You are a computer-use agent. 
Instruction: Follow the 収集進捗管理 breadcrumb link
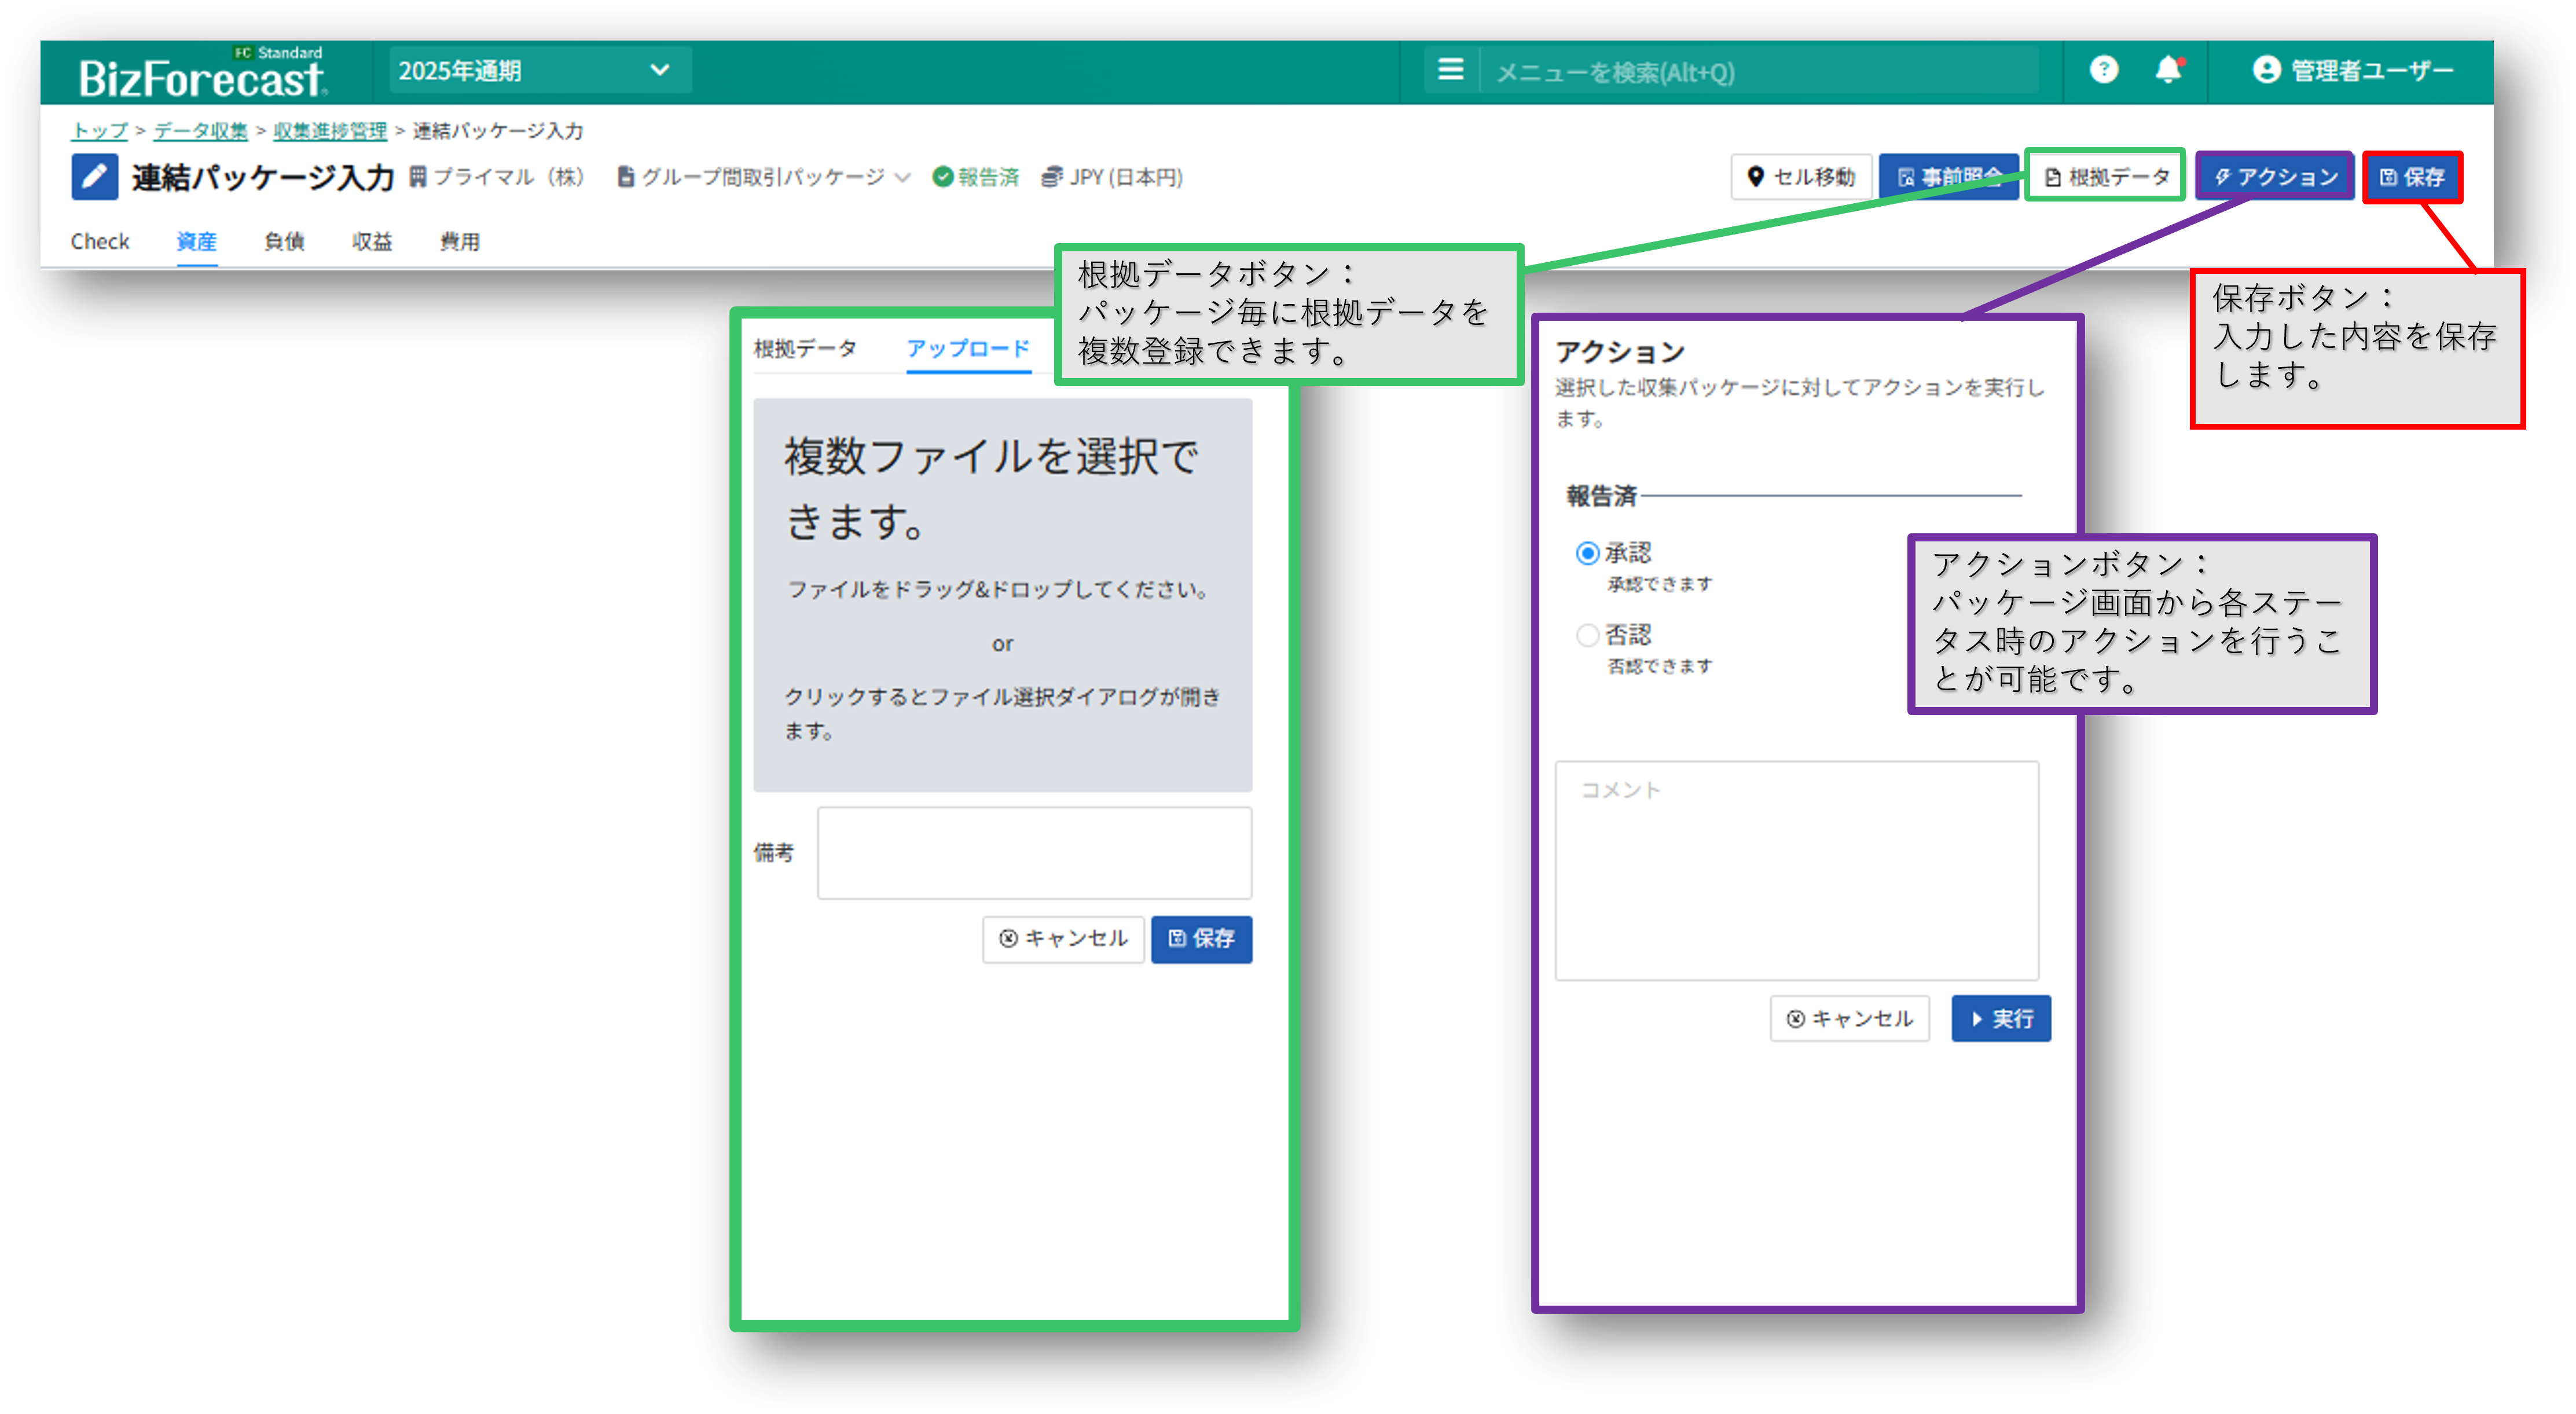click(330, 131)
